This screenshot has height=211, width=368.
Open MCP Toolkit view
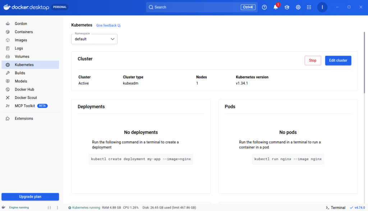(x=30, y=106)
